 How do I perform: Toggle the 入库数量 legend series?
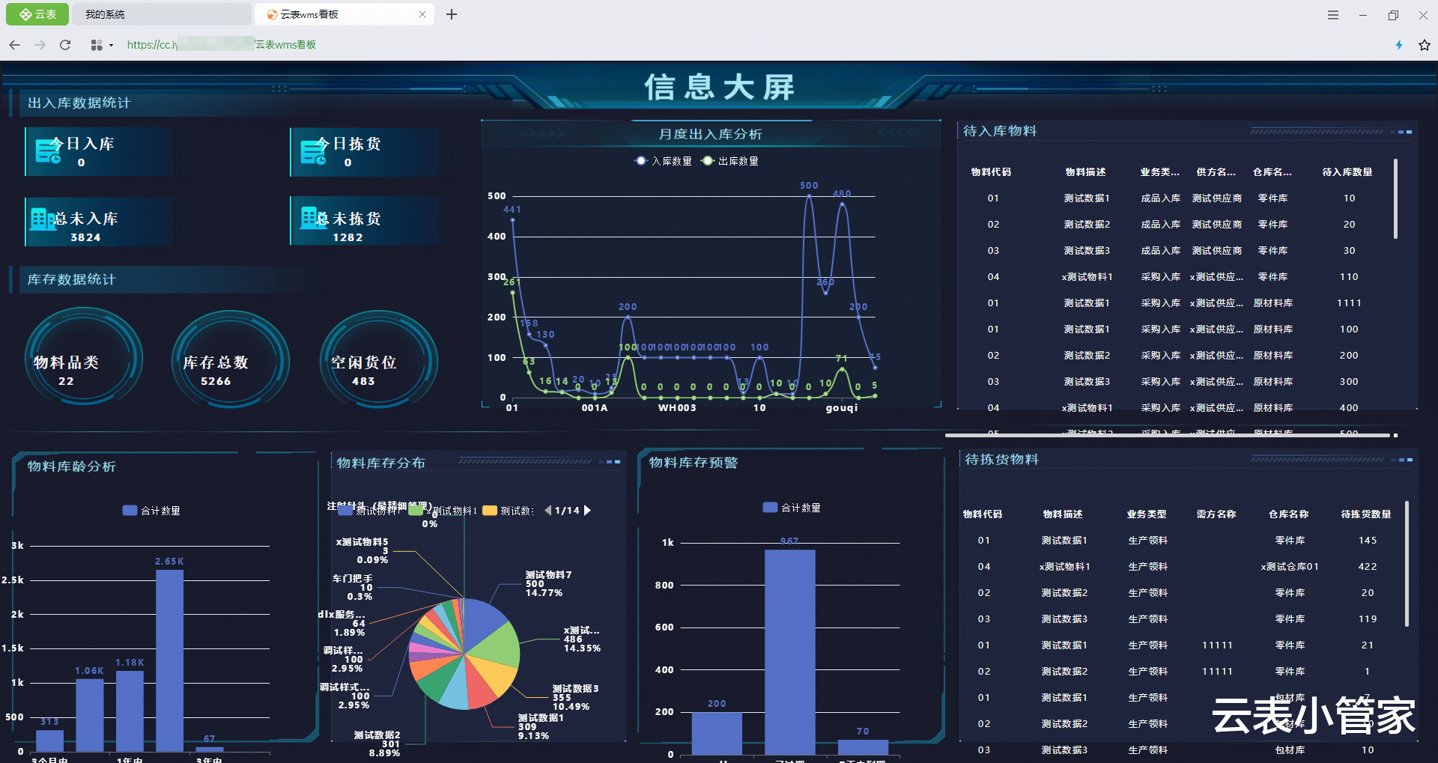(x=663, y=161)
